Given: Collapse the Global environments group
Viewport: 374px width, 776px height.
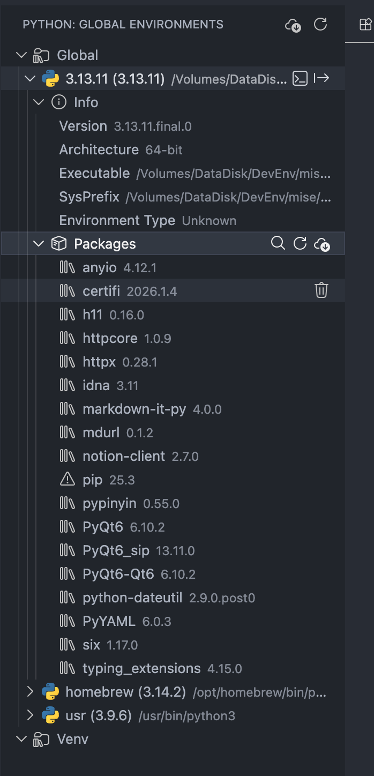Looking at the screenshot, I should click(x=21, y=55).
